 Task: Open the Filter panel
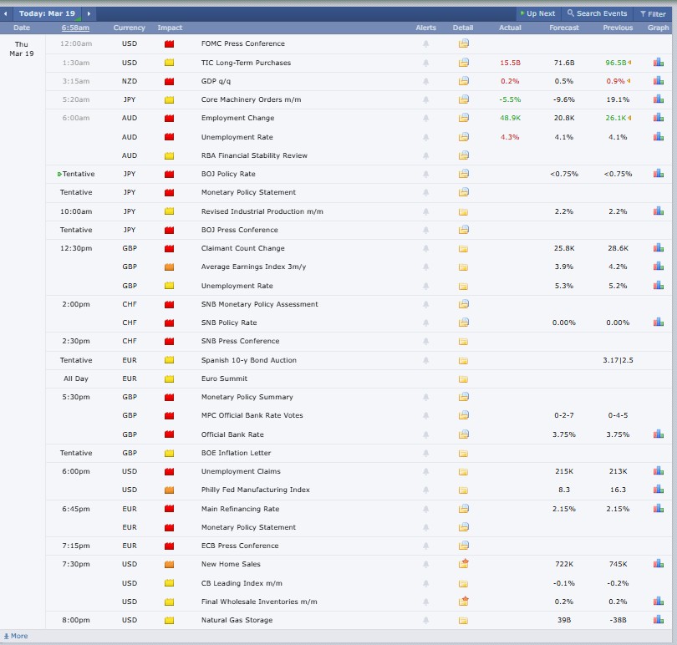coord(652,13)
